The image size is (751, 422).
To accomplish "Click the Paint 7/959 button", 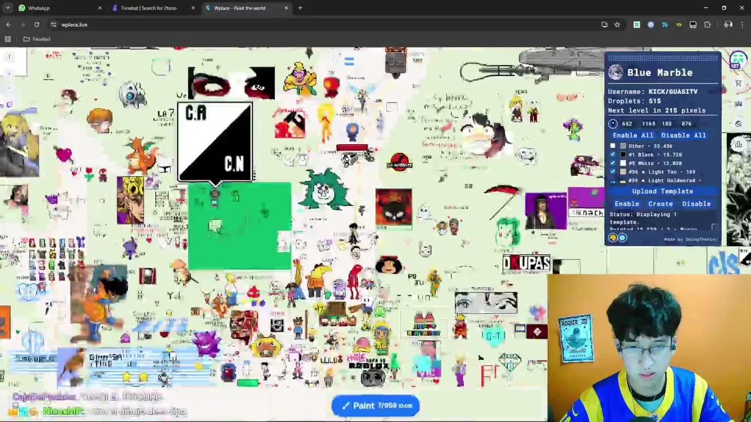I will point(376,406).
